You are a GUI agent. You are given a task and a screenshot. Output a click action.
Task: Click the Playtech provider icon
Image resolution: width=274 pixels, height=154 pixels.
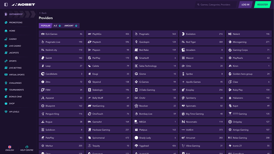pyautogui.click(x=90, y=42)
